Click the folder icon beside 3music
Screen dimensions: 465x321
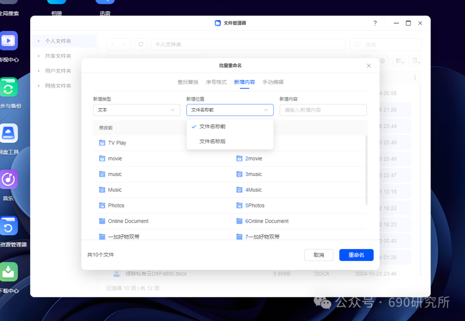tap(239, 174)
